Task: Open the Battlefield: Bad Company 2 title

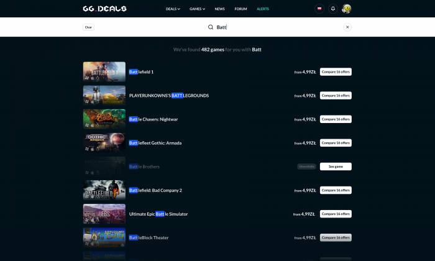Action: click(x=155, y=190)
